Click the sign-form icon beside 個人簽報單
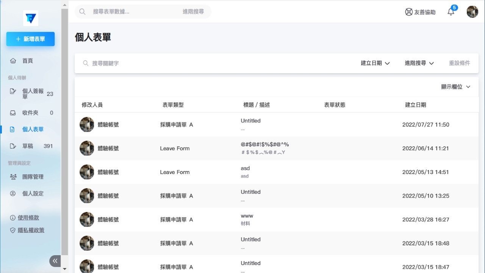 click(13, 91)
